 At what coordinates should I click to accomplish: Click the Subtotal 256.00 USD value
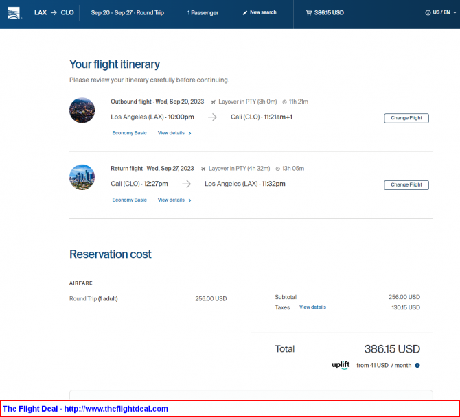pos(404,297)
